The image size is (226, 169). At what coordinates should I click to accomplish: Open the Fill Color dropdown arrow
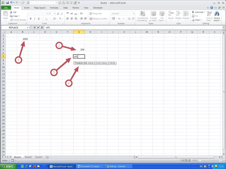(x=57, y=19)
